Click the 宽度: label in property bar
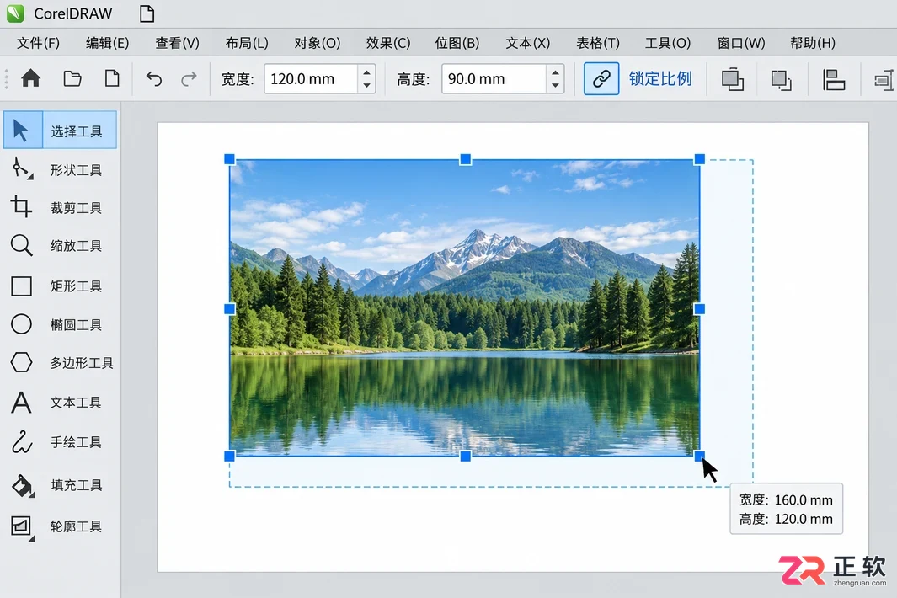Screen dimensions: 897x598 coord(238,79)
